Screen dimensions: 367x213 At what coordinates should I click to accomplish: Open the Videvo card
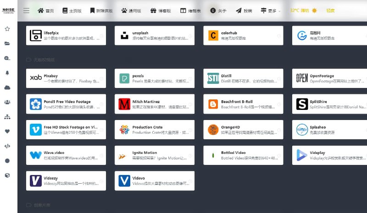tap(155, 181)
